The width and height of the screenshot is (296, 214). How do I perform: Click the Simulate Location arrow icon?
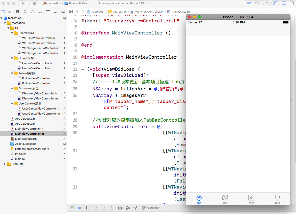point(136,208)
